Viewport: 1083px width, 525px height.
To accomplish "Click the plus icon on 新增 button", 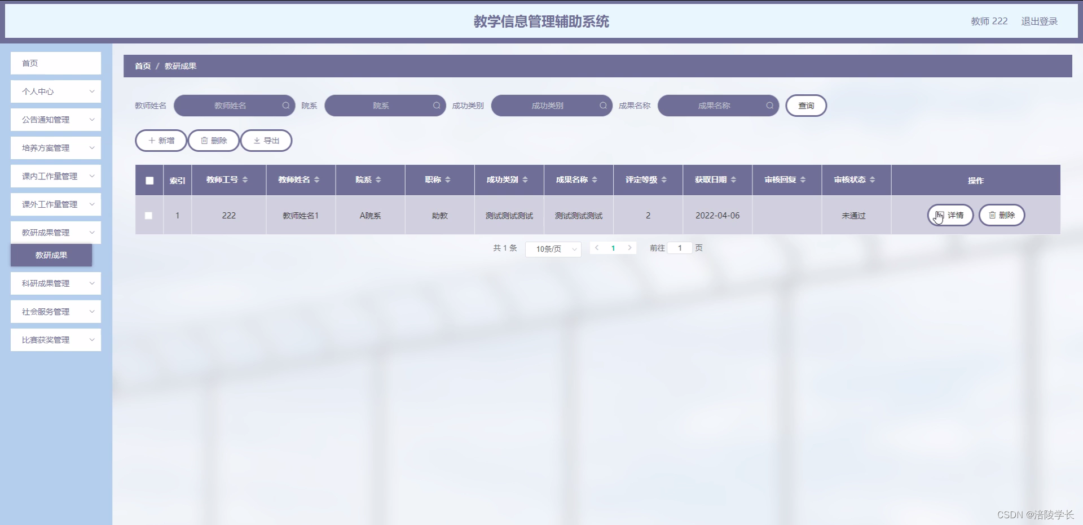I will click(x=151, y=140).
